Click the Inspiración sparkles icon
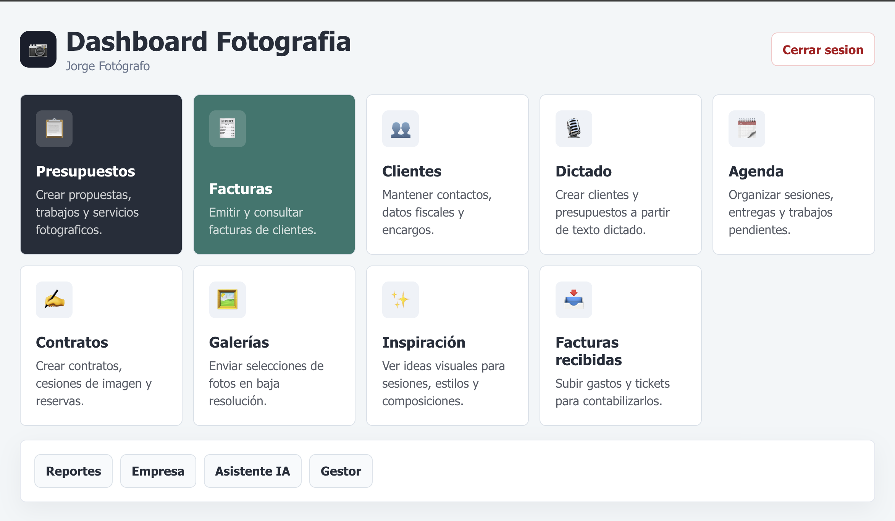Screen dimensions: 895x521 click(x=401, y=300)
